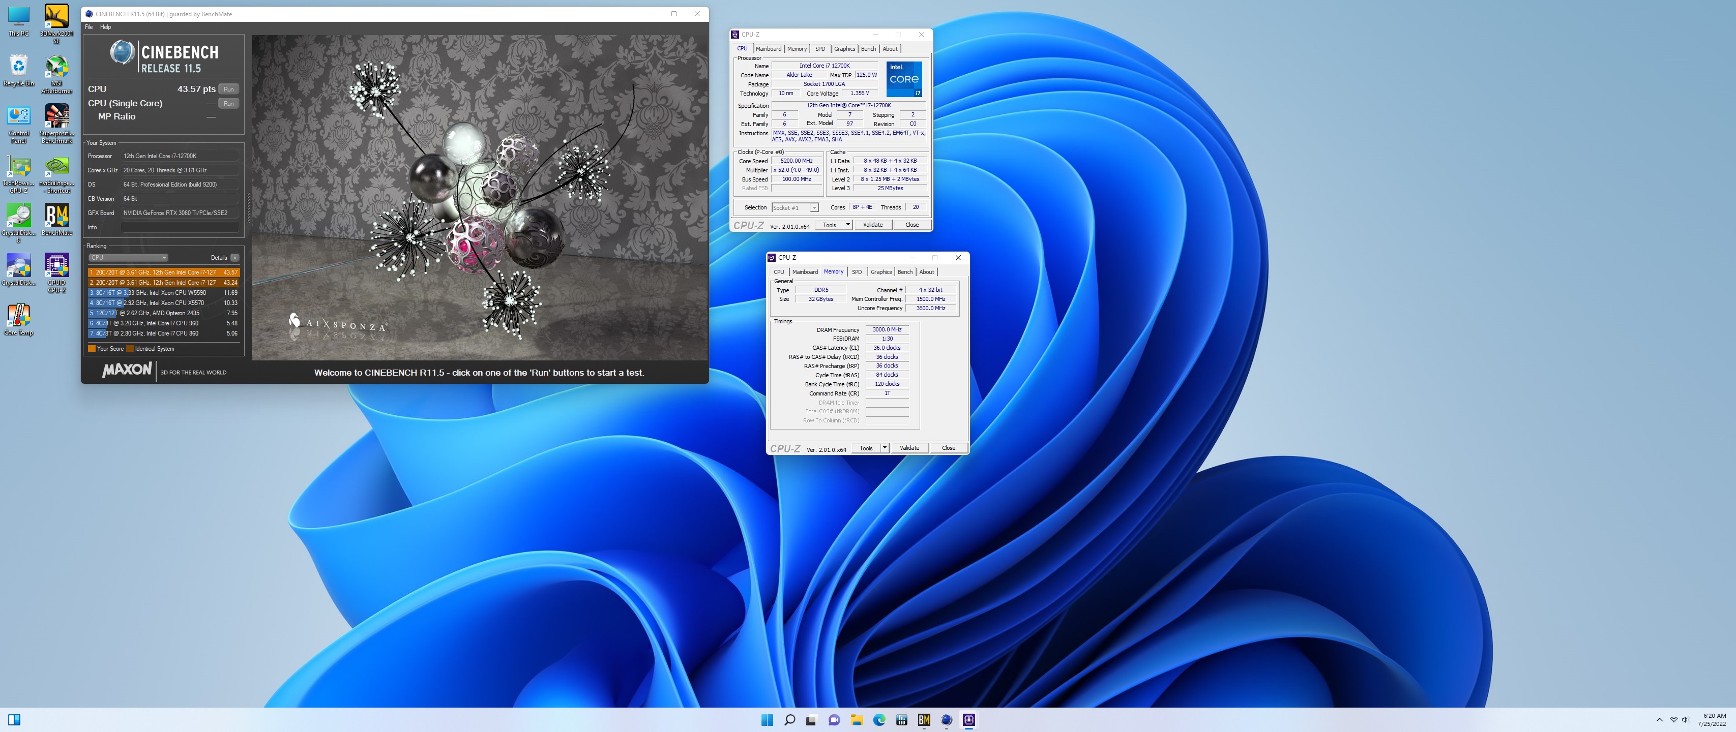The height and width of the screenshot is (732, 1736).
Task: Select the Xeon CPU W5590 ranking row
Action: pyautogui.click(x=163, y=293)
